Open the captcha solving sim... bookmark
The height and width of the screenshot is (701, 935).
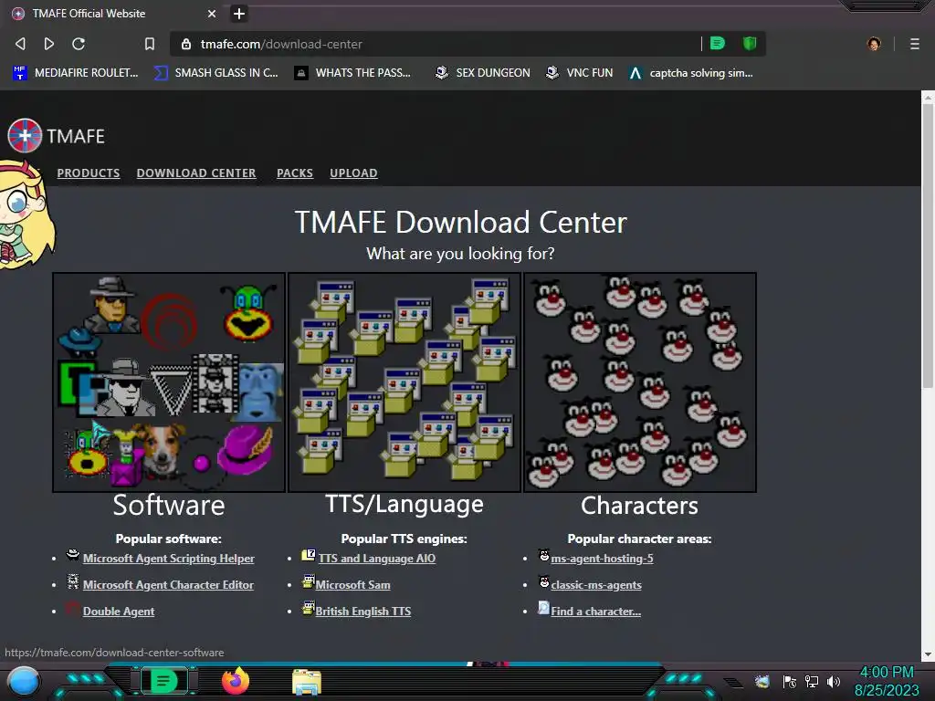click(x=690, y=73)
